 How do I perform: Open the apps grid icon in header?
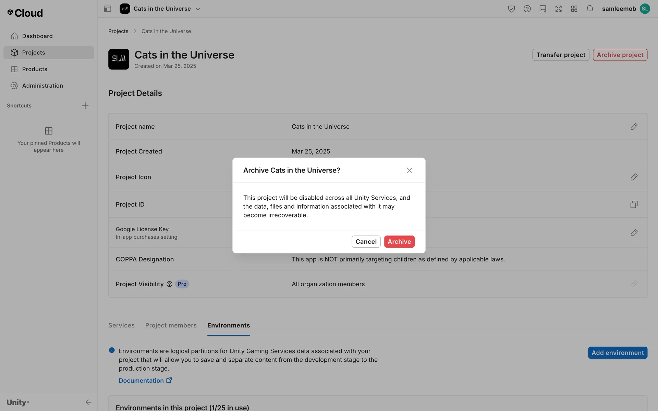pyautogui.click(x=574, y=9)
